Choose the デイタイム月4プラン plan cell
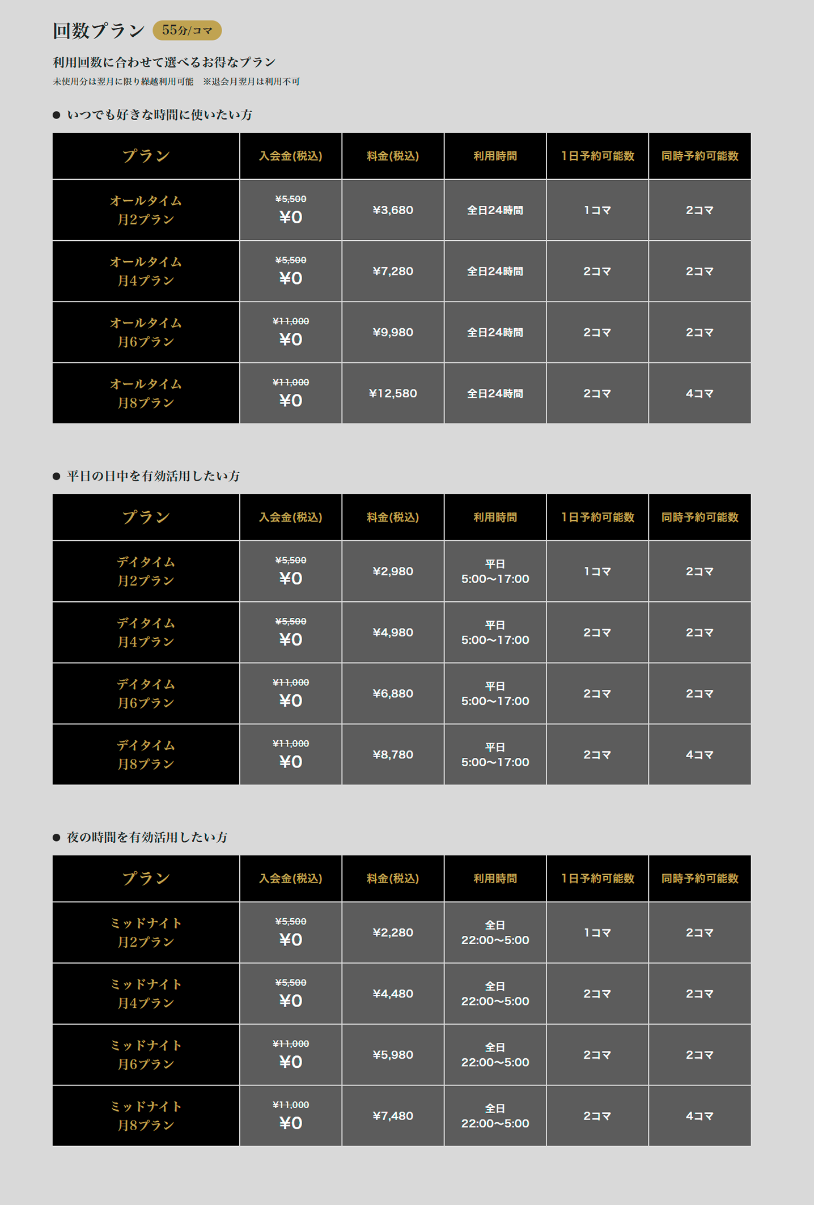 [146, 633]
